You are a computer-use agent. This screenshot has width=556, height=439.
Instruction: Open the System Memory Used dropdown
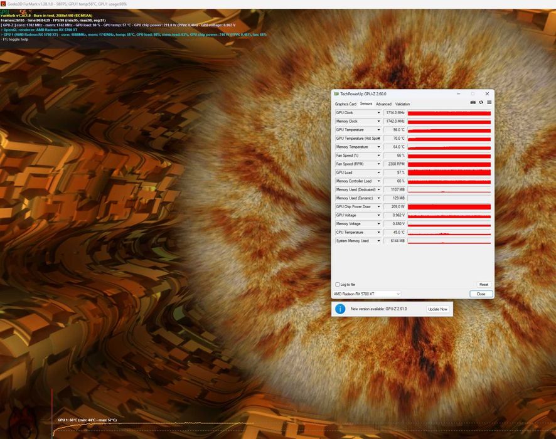coord(378,241)
